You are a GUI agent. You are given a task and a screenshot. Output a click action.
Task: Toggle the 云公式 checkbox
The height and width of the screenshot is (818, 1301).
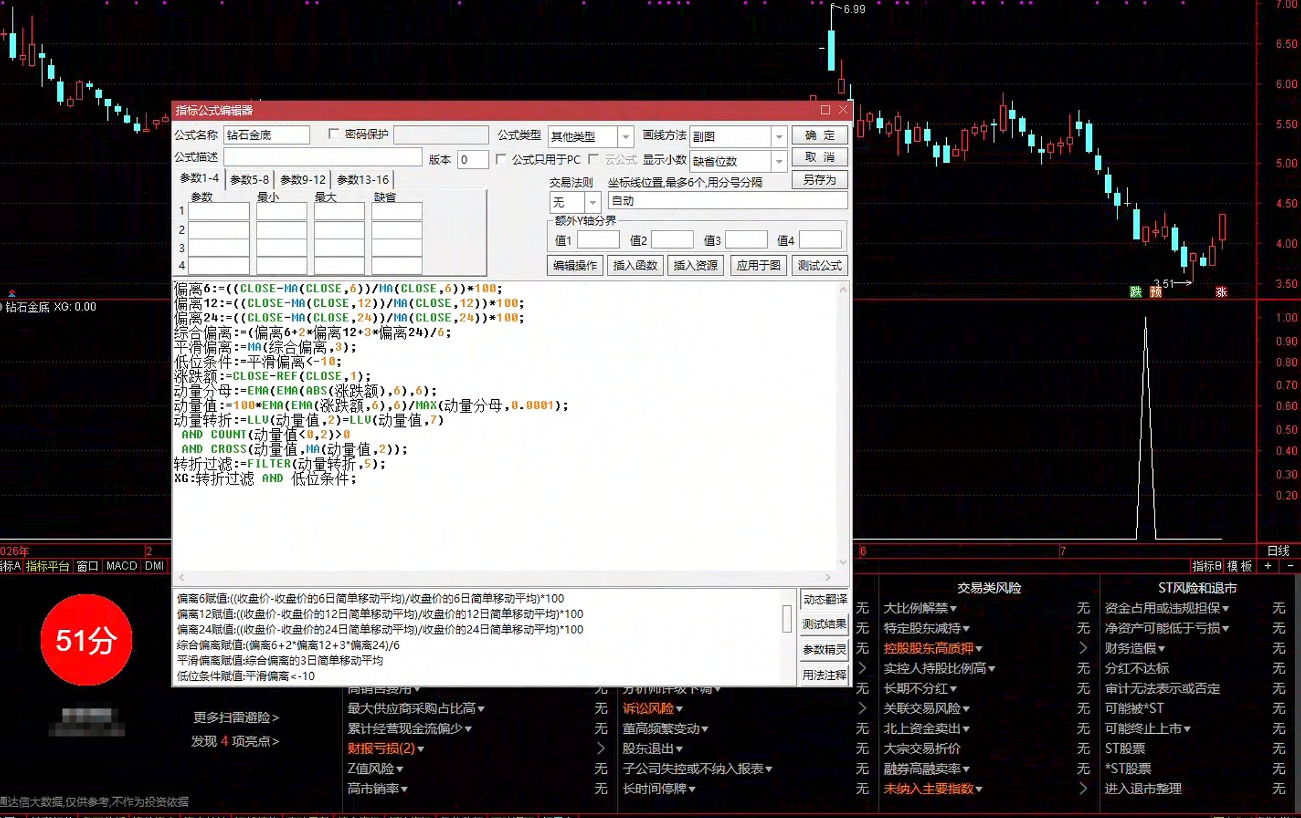click(x=594, y=159)
